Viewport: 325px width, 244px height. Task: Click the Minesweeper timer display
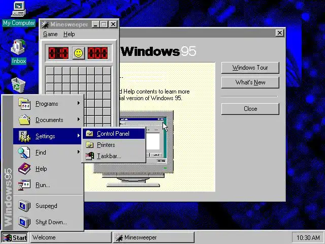tap(97, 53)
